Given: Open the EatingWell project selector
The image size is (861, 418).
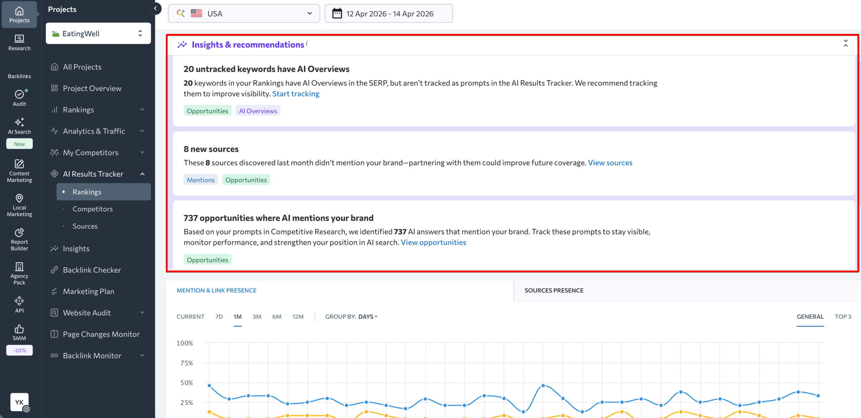Looking at the screenshot, I should (98, 33).
